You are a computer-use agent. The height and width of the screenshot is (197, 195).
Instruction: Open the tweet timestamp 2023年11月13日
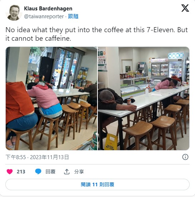click(49, 157)
